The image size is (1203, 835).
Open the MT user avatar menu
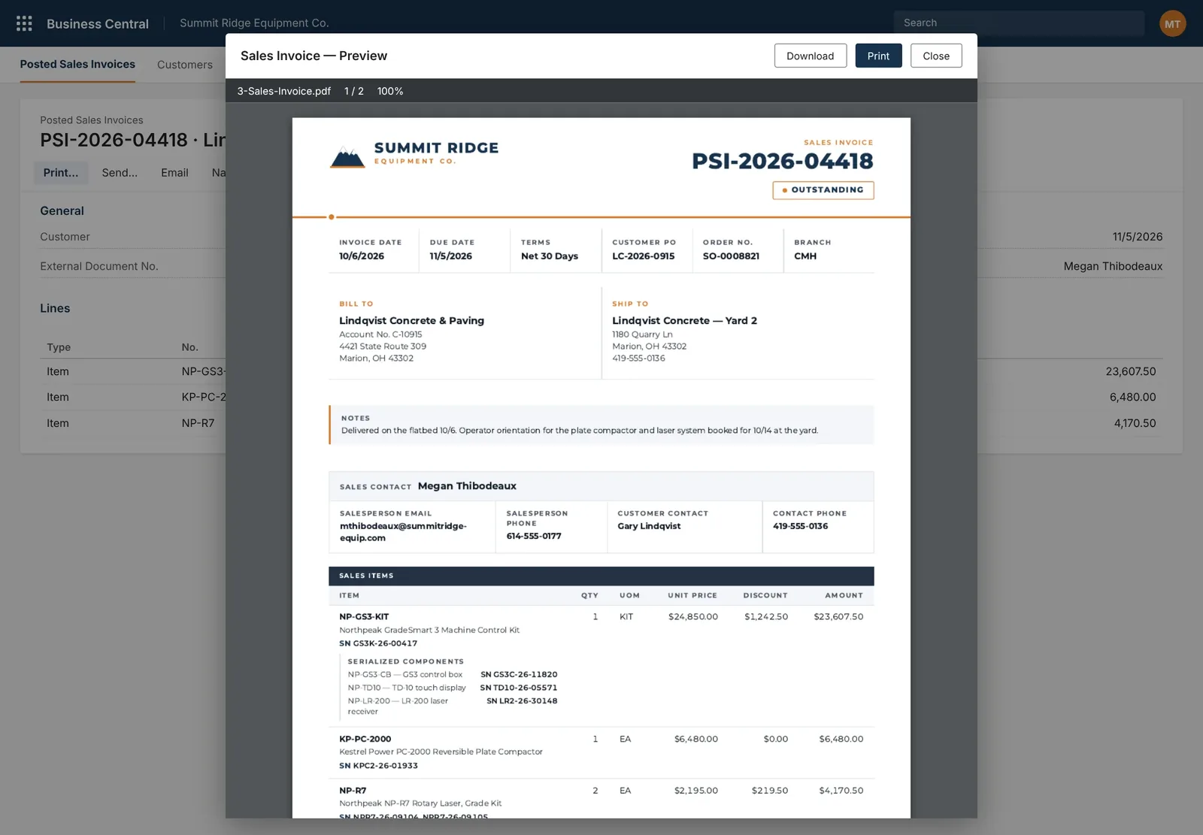click(1172, 23)
